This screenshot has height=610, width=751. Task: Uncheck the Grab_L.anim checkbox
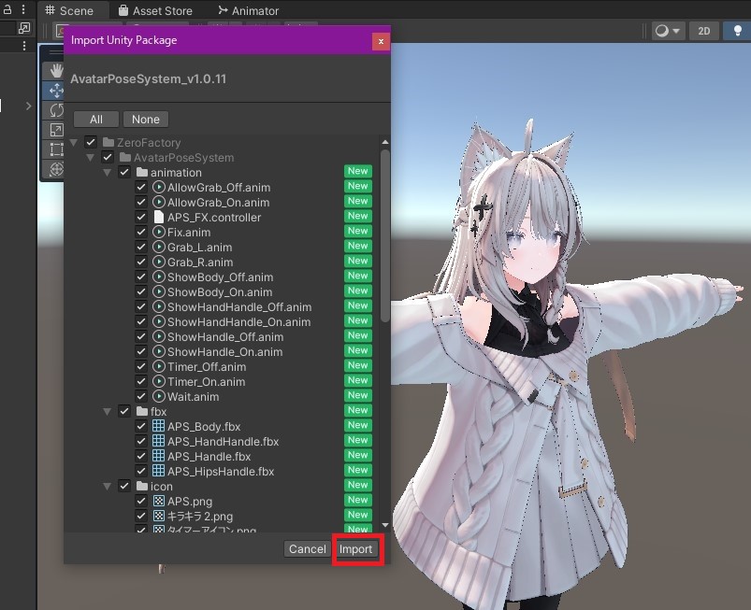[x=141, y=247]
